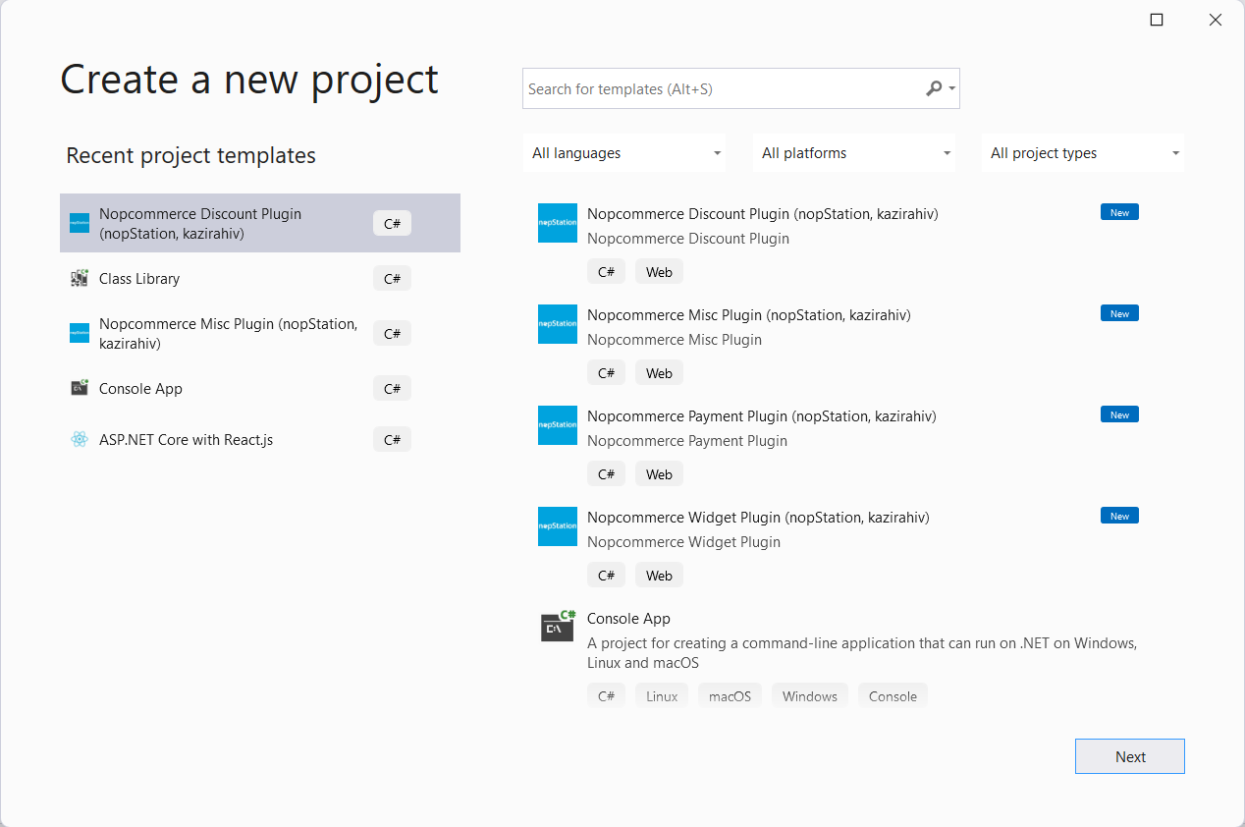Select recent Nopcommerce Misc Plugin template
The image size is (1245, 827).
[260, 333]
